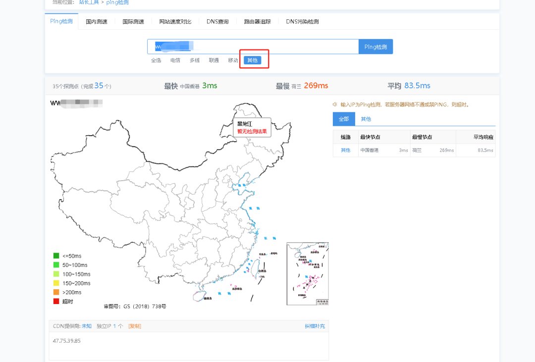The width and height of the screenshot is (535, 362).
Task: Click 未知 CDN provider link
Action: pyautogui.click(x=87, y=326)
